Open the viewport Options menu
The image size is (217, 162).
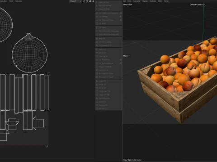153,1
